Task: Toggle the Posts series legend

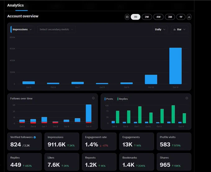Action: click(109, 99)
